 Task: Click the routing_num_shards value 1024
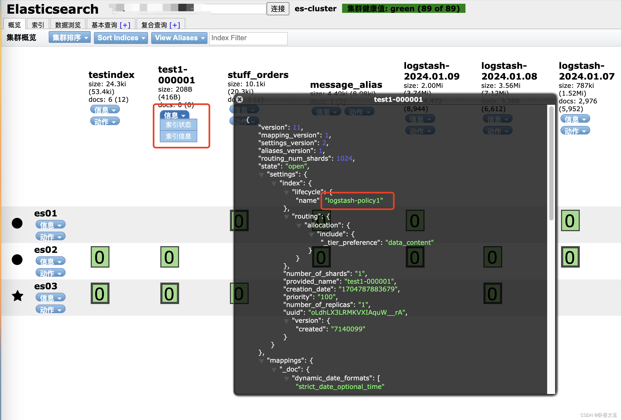coord(344,159)
